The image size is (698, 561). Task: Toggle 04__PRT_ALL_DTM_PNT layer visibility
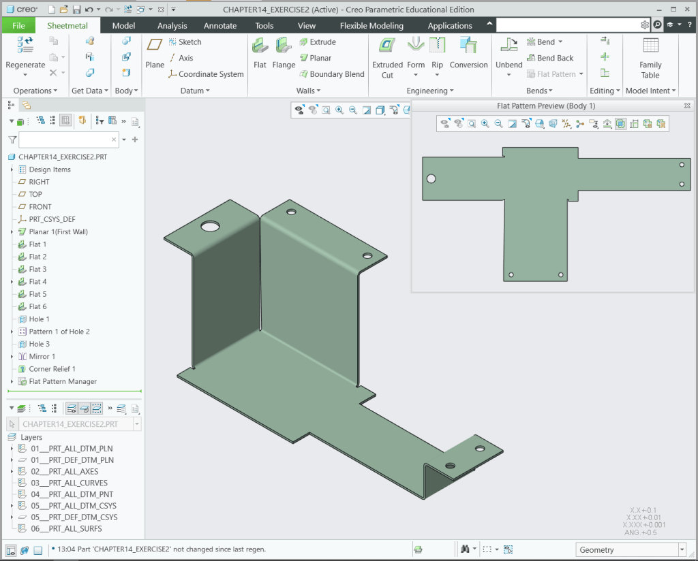click(x=22, y=494)
